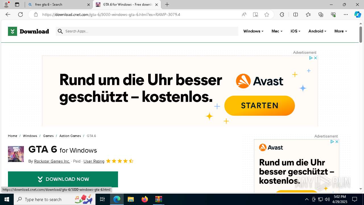
Task: Show hidden system tray icons
Action: point(307,199)
